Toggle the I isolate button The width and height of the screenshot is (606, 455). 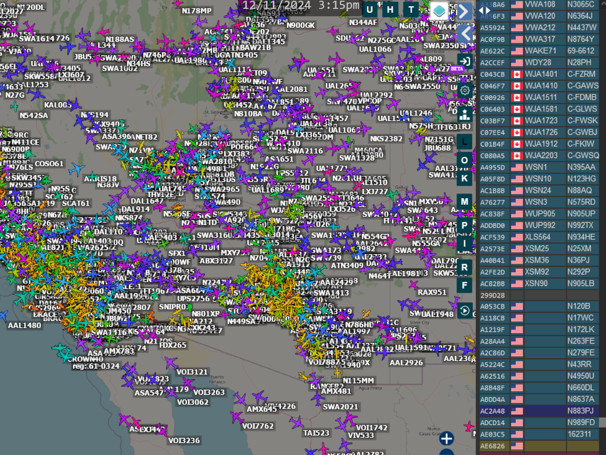tap(464, 244)
